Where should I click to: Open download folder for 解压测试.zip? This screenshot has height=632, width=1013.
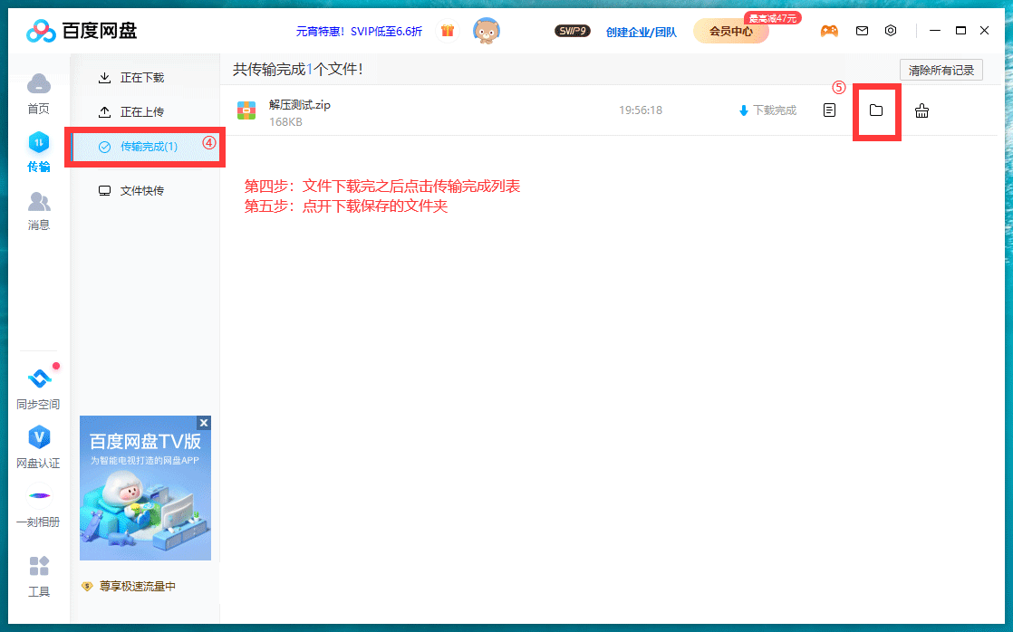(x=875, y=110)
